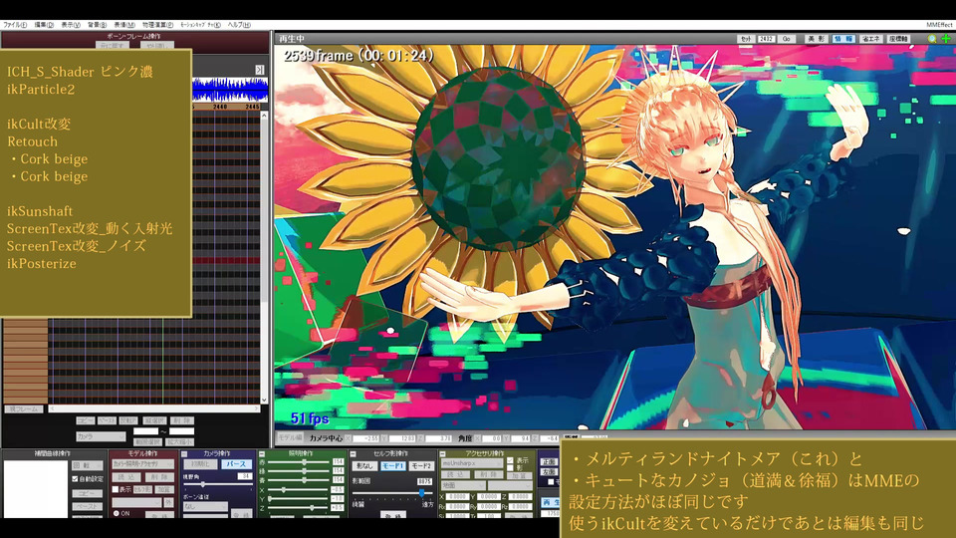Click the 影範囲 8875 value field

pos(424,481)
